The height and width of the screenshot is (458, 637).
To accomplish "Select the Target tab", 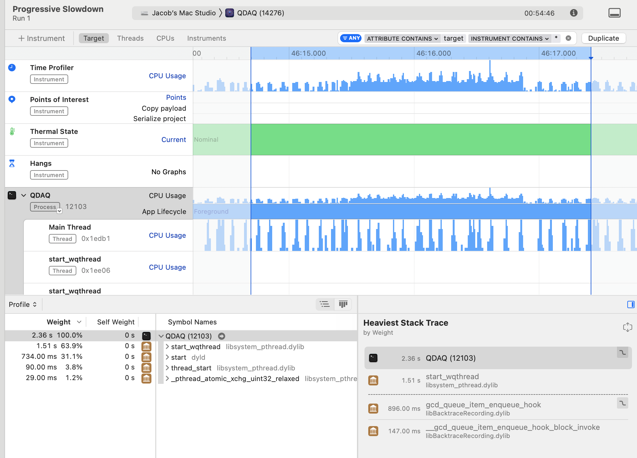I will [x=94, y=38].
